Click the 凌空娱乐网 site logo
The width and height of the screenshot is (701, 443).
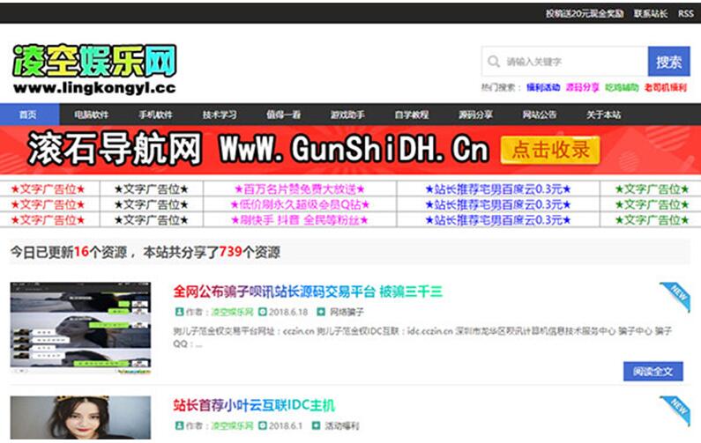click(x=94, y=69)
